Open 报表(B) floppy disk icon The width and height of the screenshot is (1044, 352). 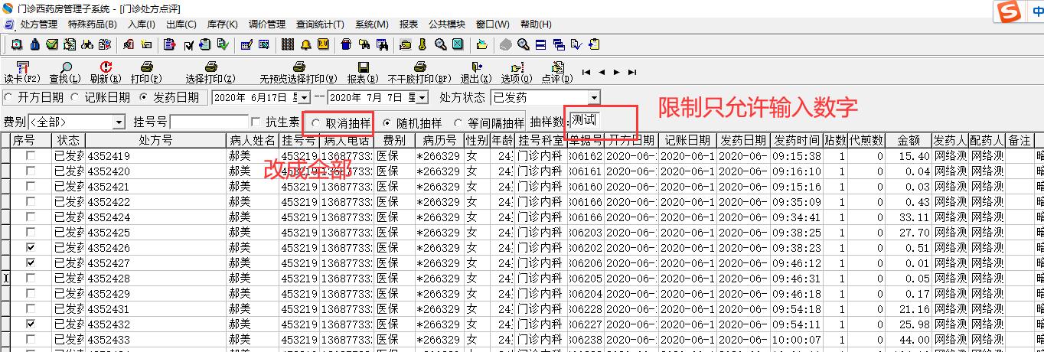pos(363,67)
